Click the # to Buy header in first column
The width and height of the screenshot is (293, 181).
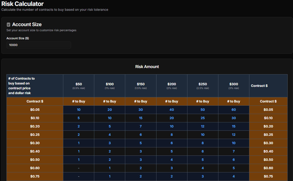click(x=78, y=101)
